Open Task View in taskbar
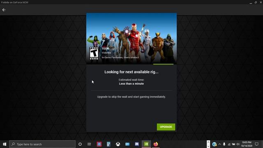The width and height of the screenshot is (263, 148). coord(89,144)
